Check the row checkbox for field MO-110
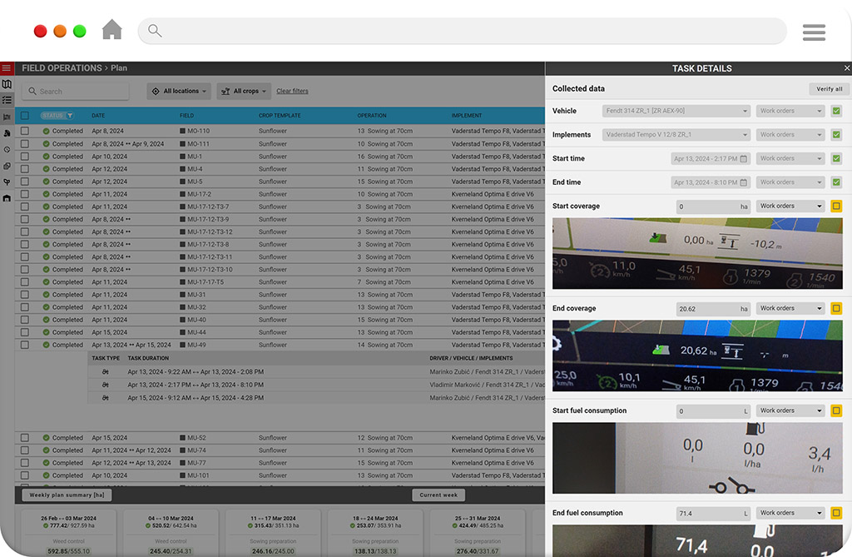852x557 pixels. click(x=25, y=131)
